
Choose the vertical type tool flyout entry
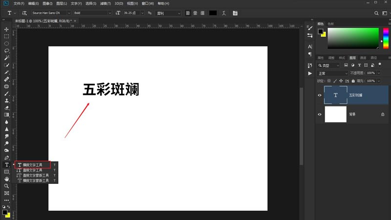coord(32,170)
